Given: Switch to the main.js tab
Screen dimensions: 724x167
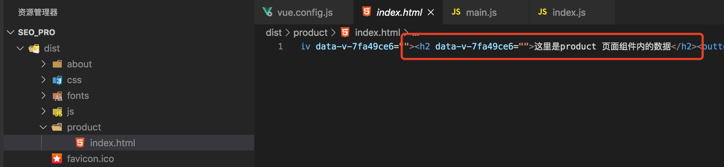Looking at the screenshot, I should [486, 12].
